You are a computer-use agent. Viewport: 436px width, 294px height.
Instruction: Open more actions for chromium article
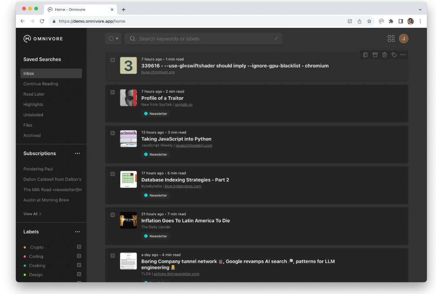click(403, 55)
